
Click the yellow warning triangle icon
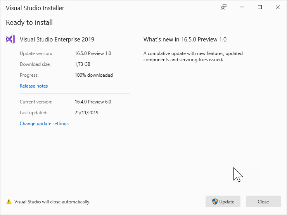coord(9,201)
